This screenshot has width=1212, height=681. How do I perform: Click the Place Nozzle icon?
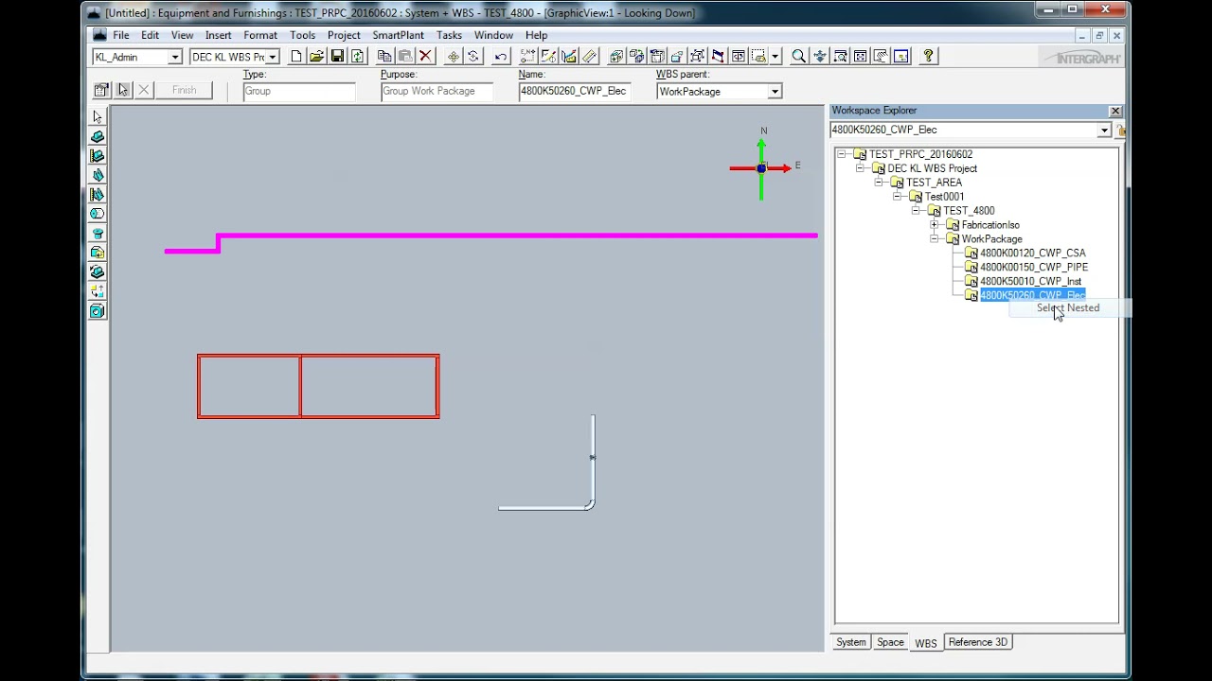coord(98,234)
